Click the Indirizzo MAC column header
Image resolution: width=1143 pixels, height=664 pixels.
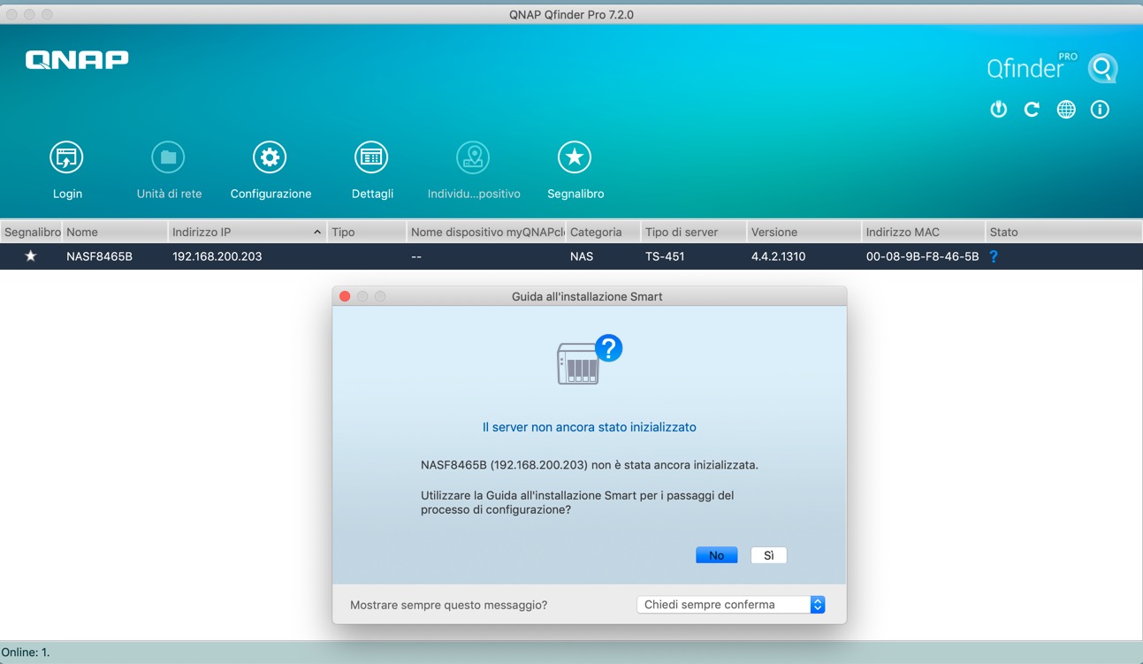pyautogui.click(x=922, y=232)
